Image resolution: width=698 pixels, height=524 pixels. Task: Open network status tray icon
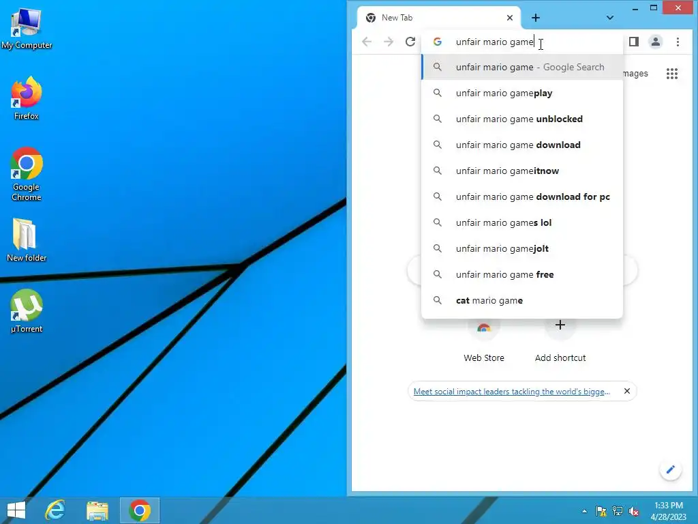[x=618, y=511]
